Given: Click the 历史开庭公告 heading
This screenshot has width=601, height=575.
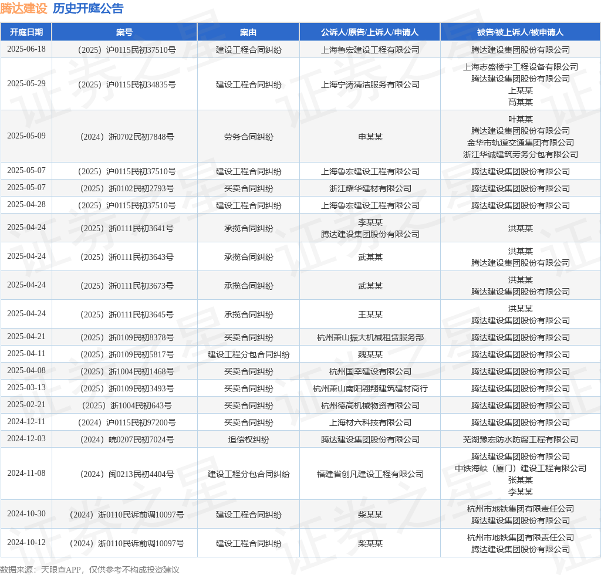Looking at the screenshot, I should click(x=88, y=8).
